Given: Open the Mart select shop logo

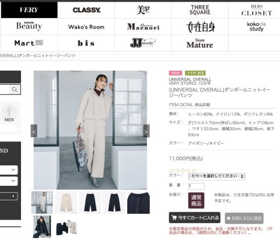Looking at the screenshot, I should 29,43.
